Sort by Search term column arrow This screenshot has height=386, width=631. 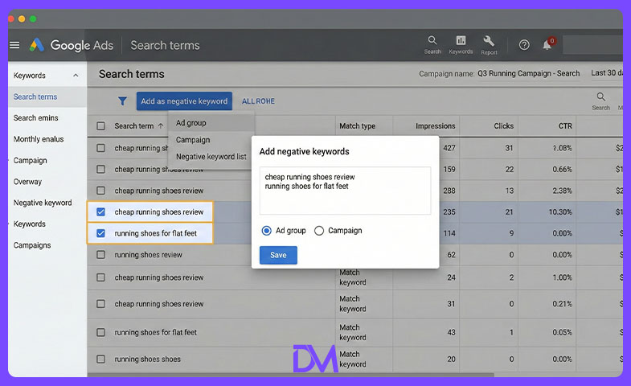[x=161, y=126]
